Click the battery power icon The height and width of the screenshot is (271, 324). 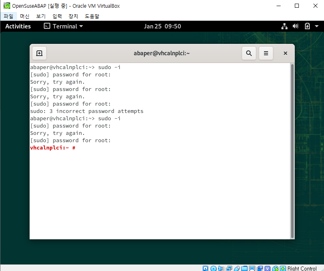coord(307,26)
